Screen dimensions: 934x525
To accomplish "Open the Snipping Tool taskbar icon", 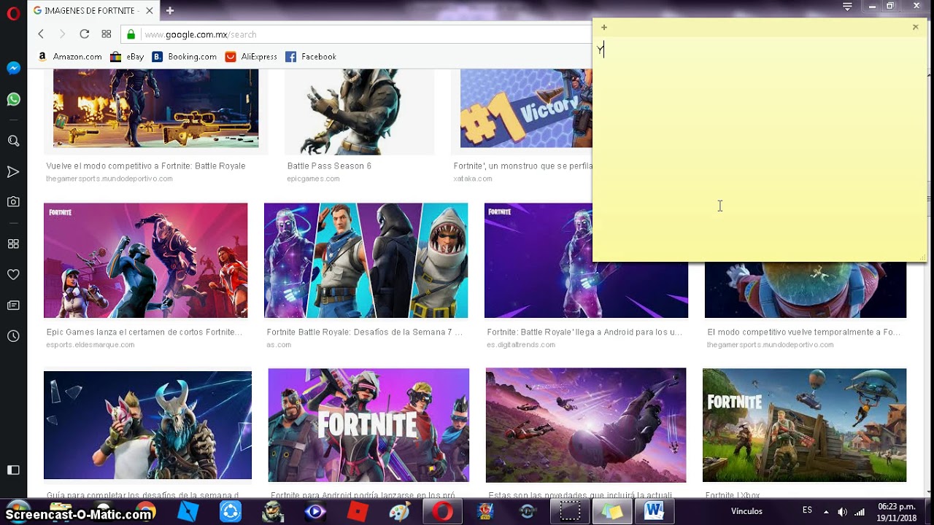I will coord(570,511).
